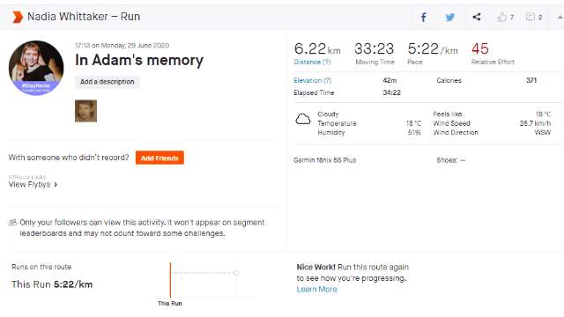Screen dimensions: 564x317
Task: Open the small activity photo thumbnail
Action: point(85,111)
